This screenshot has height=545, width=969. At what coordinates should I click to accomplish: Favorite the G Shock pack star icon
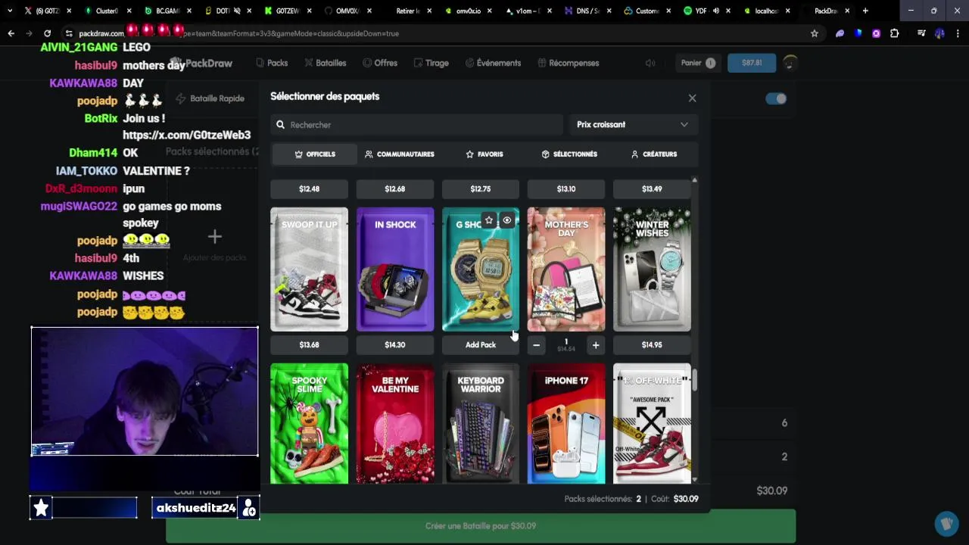click(x=489, y=220)
